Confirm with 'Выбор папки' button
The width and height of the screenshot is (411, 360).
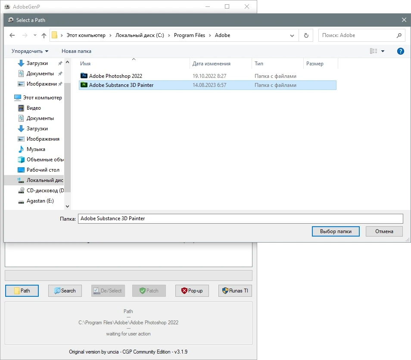coord(336,231)
